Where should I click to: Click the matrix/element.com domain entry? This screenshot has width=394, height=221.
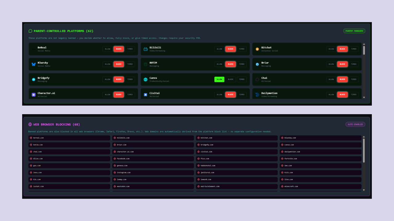(237, 186)
